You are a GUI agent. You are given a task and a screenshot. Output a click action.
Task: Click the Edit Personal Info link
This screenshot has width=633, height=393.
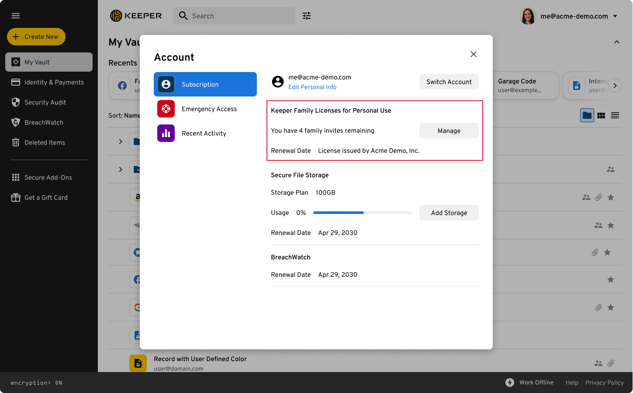(312, 87)
